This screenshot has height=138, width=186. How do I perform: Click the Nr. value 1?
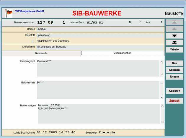pos(141,22)
